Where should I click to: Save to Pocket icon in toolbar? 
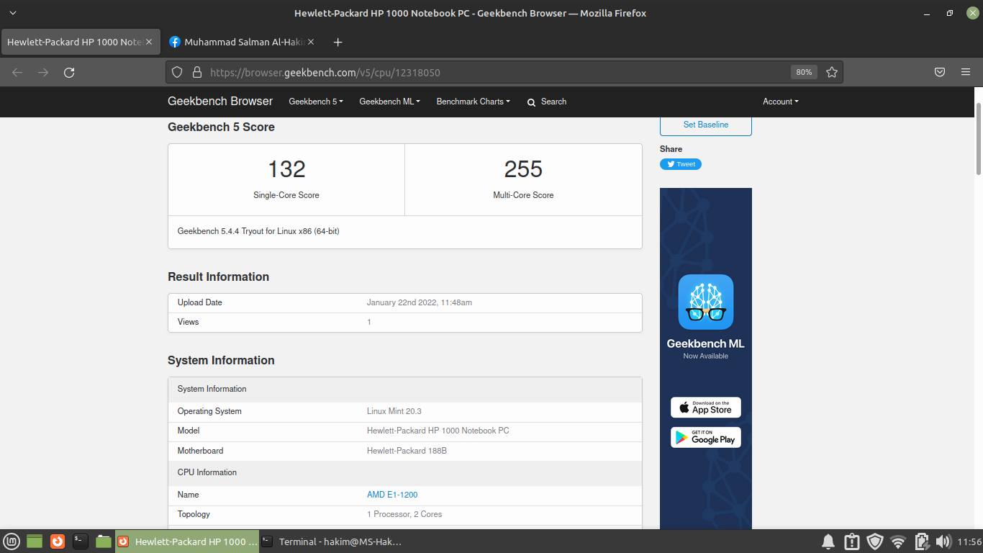coord(940,72)
